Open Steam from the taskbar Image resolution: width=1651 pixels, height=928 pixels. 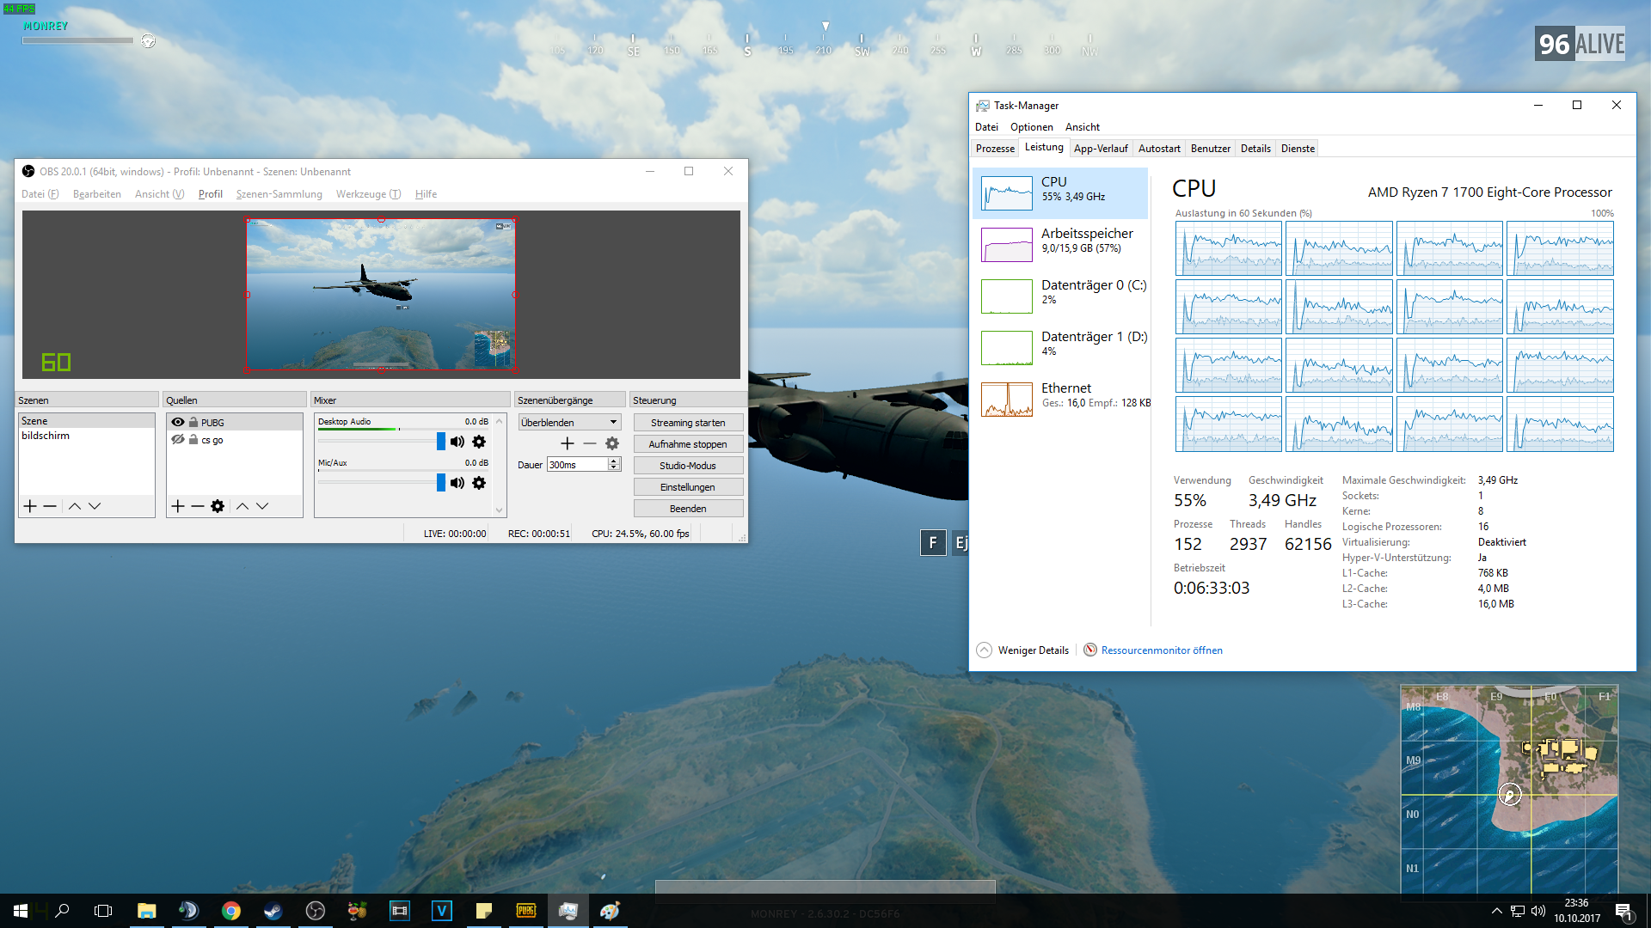273,911
